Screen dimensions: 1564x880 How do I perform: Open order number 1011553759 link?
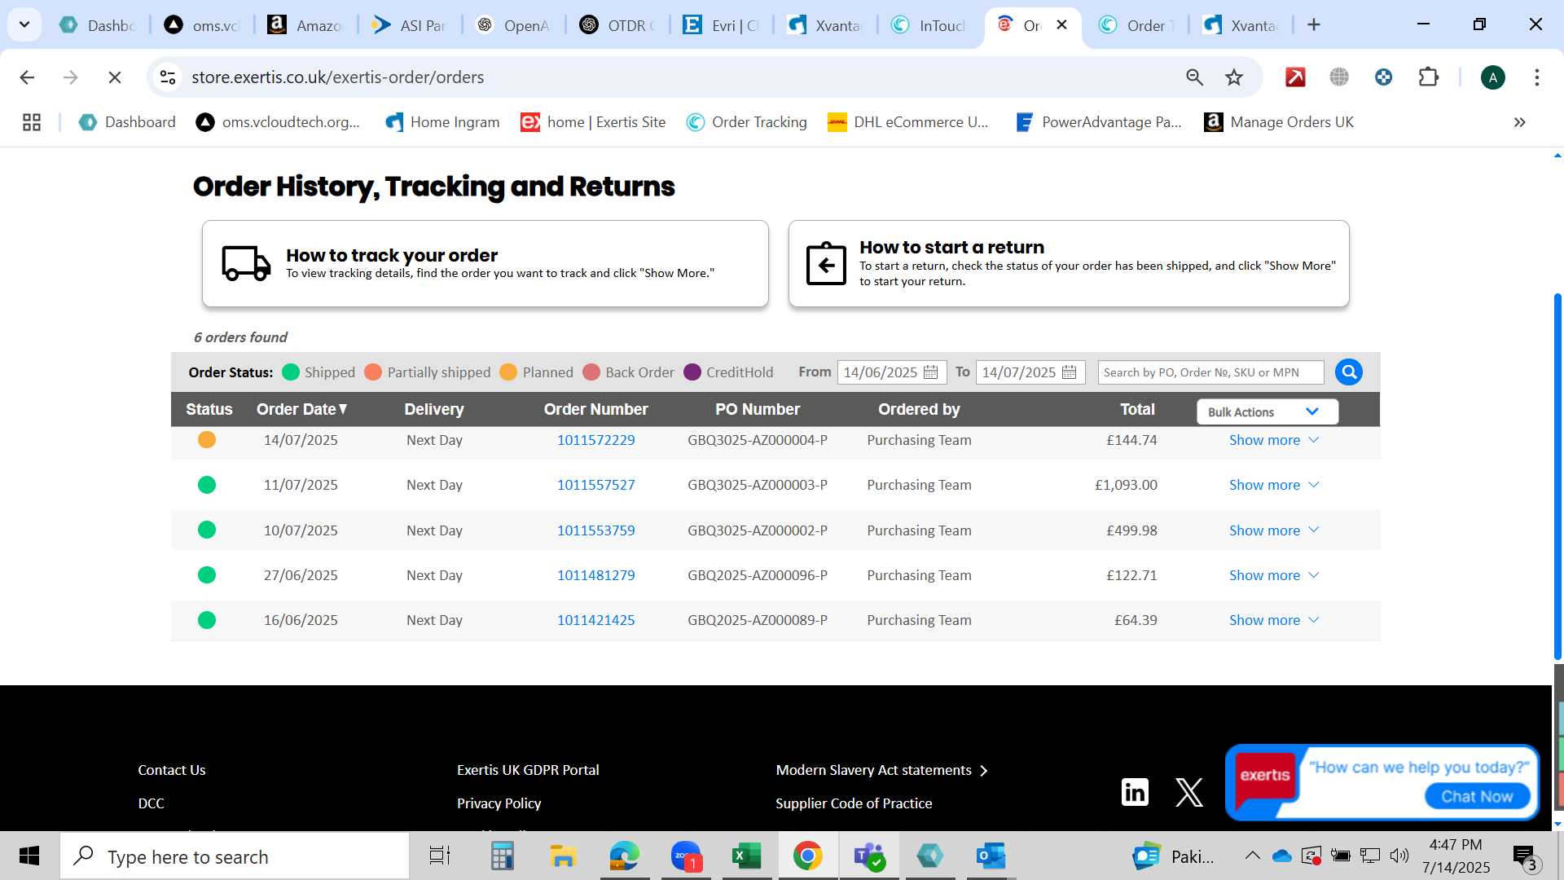595,530
